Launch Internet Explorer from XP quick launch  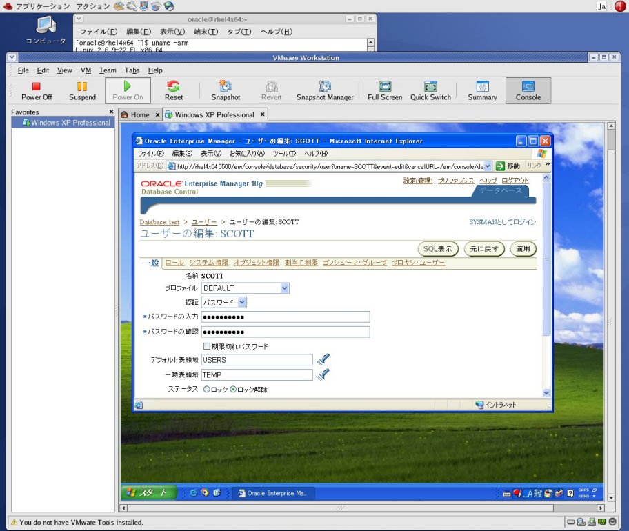coord(193,493)
